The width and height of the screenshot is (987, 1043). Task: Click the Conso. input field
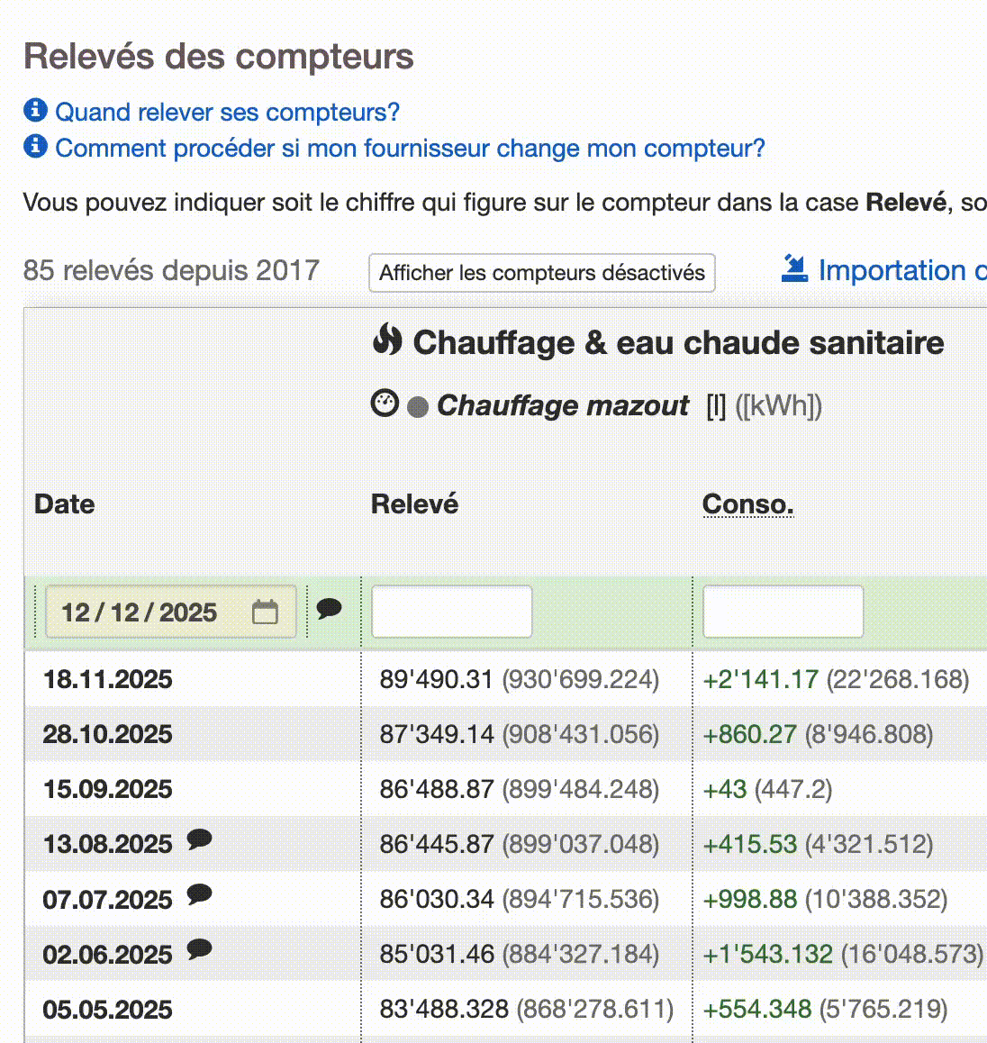click(783, 612)
